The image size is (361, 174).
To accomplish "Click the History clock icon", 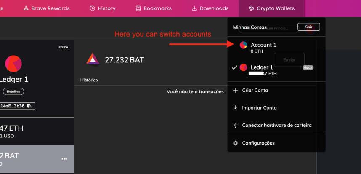I will point(92,8).
